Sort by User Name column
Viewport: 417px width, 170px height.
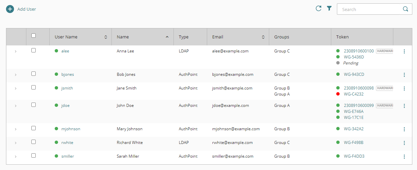tap(106, 37)
